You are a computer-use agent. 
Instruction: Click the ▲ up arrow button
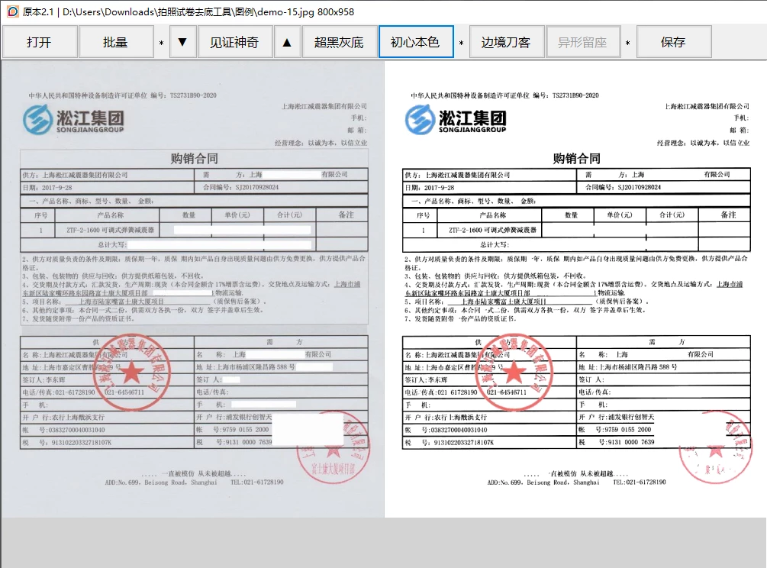(x=287, y=43)
